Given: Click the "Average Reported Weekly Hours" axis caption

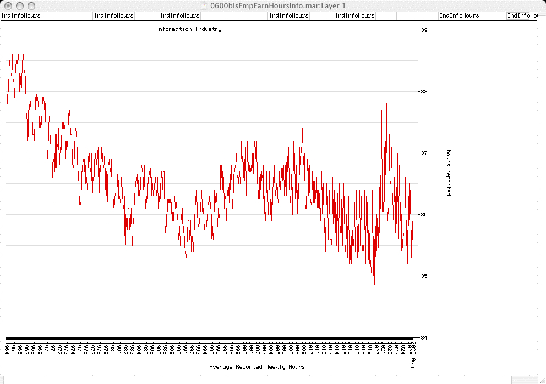Looking at the screenshot, I should coord(257,366).
